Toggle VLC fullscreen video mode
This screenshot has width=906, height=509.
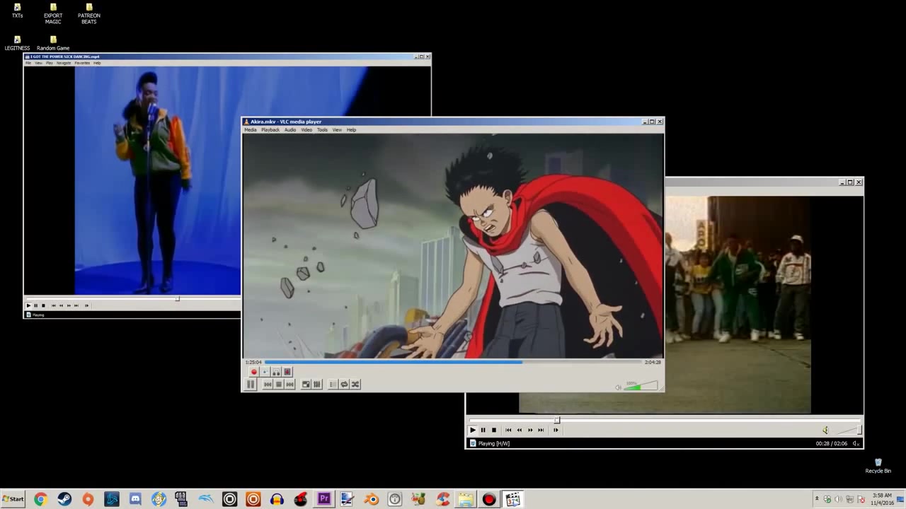[306, 385]
